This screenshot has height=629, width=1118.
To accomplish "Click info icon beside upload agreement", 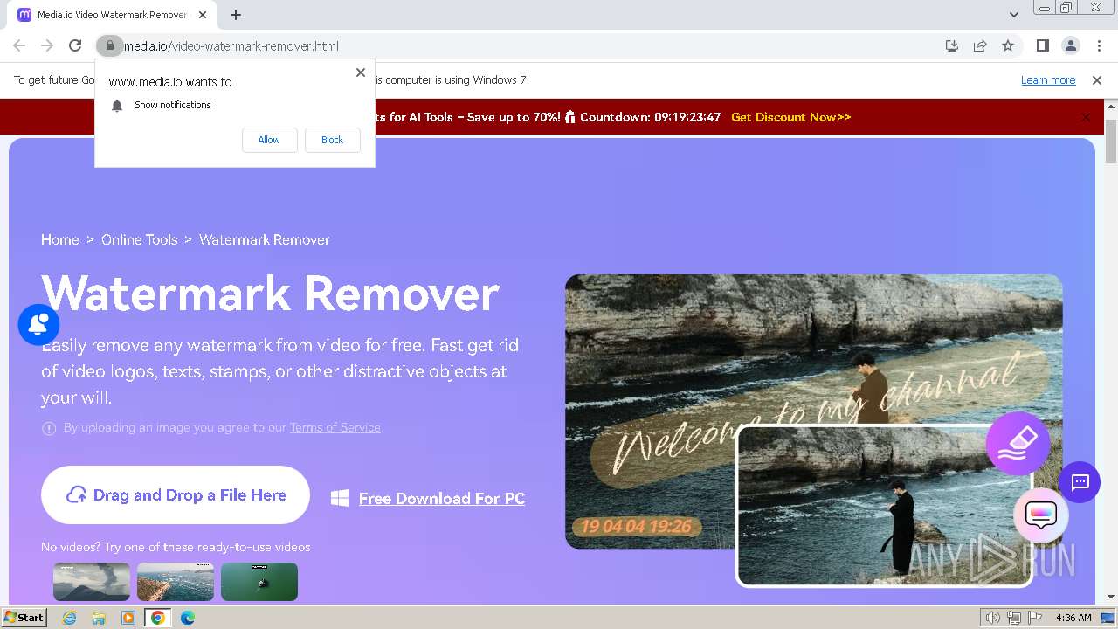I will pos(49,428).
